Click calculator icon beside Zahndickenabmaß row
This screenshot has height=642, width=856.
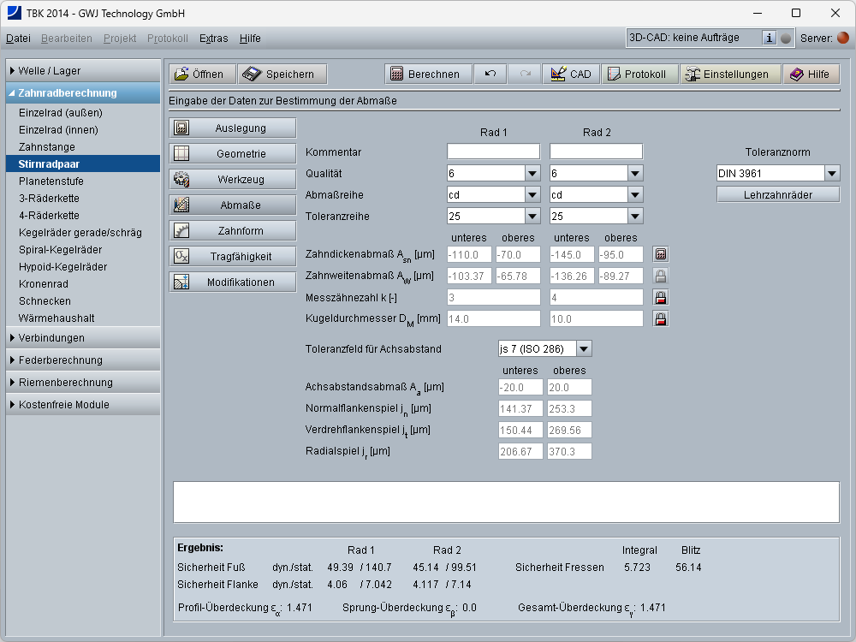(660, 254)
